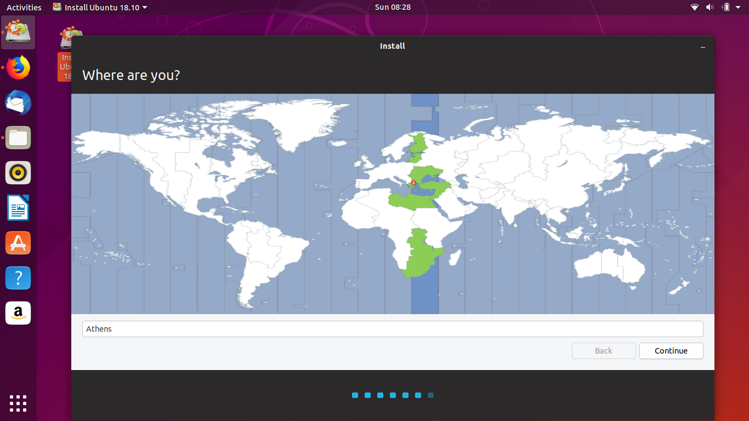Open the Help application from the dock
The width and height of the screenshot is (749, 421).
point(18,278)
